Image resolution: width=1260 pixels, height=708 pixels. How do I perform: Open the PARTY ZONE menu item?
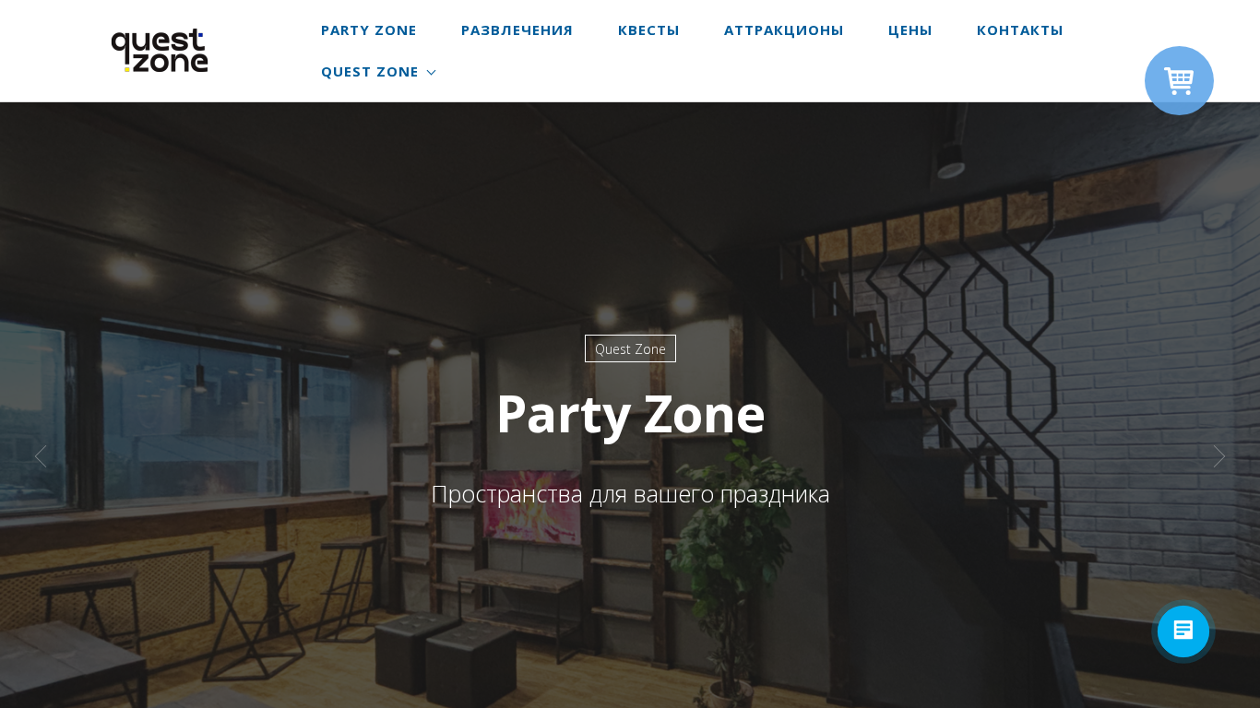coord(369,30)
